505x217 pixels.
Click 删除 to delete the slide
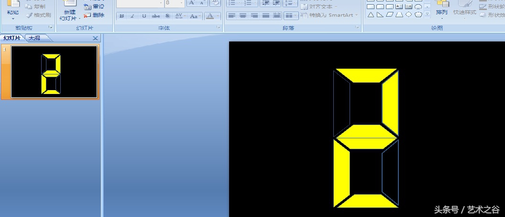pyautogui.click(x=94, y=15)
